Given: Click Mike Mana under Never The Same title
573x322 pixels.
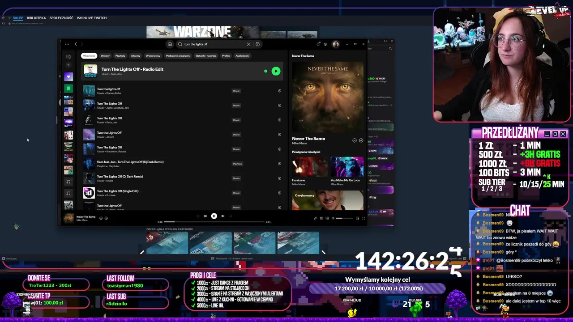Looking at the screenshot, I should pos(299,143).
